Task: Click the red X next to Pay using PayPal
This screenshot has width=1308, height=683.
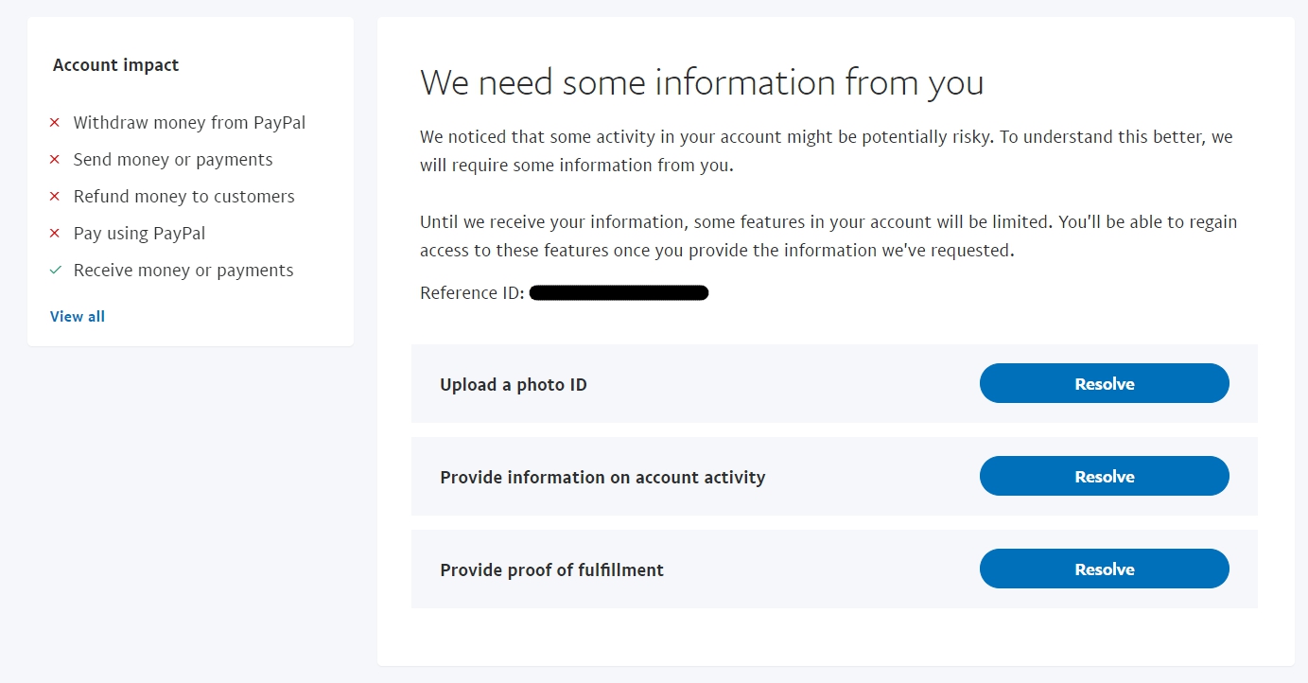Action: (x=55, y=234)
